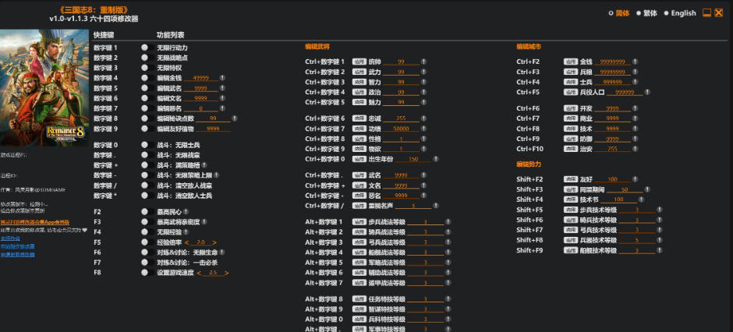The width and height of the screenshot is (733, 332).
Task: Click the info icon in the 技术书 row
Action: 641,200
